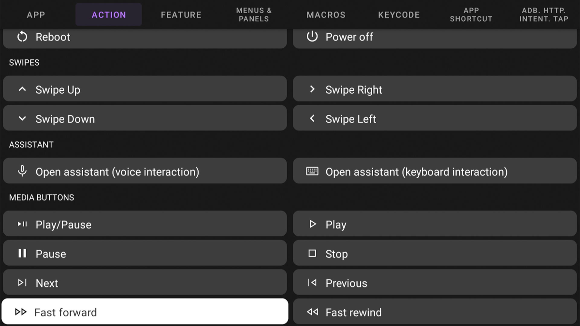The width and height of the screenshot is (580, 326).
Task: Pick the Previous media button label
Action: click(347, 283)
